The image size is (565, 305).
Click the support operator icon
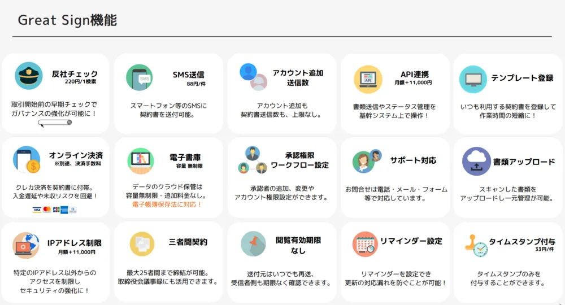click(367, 161)
